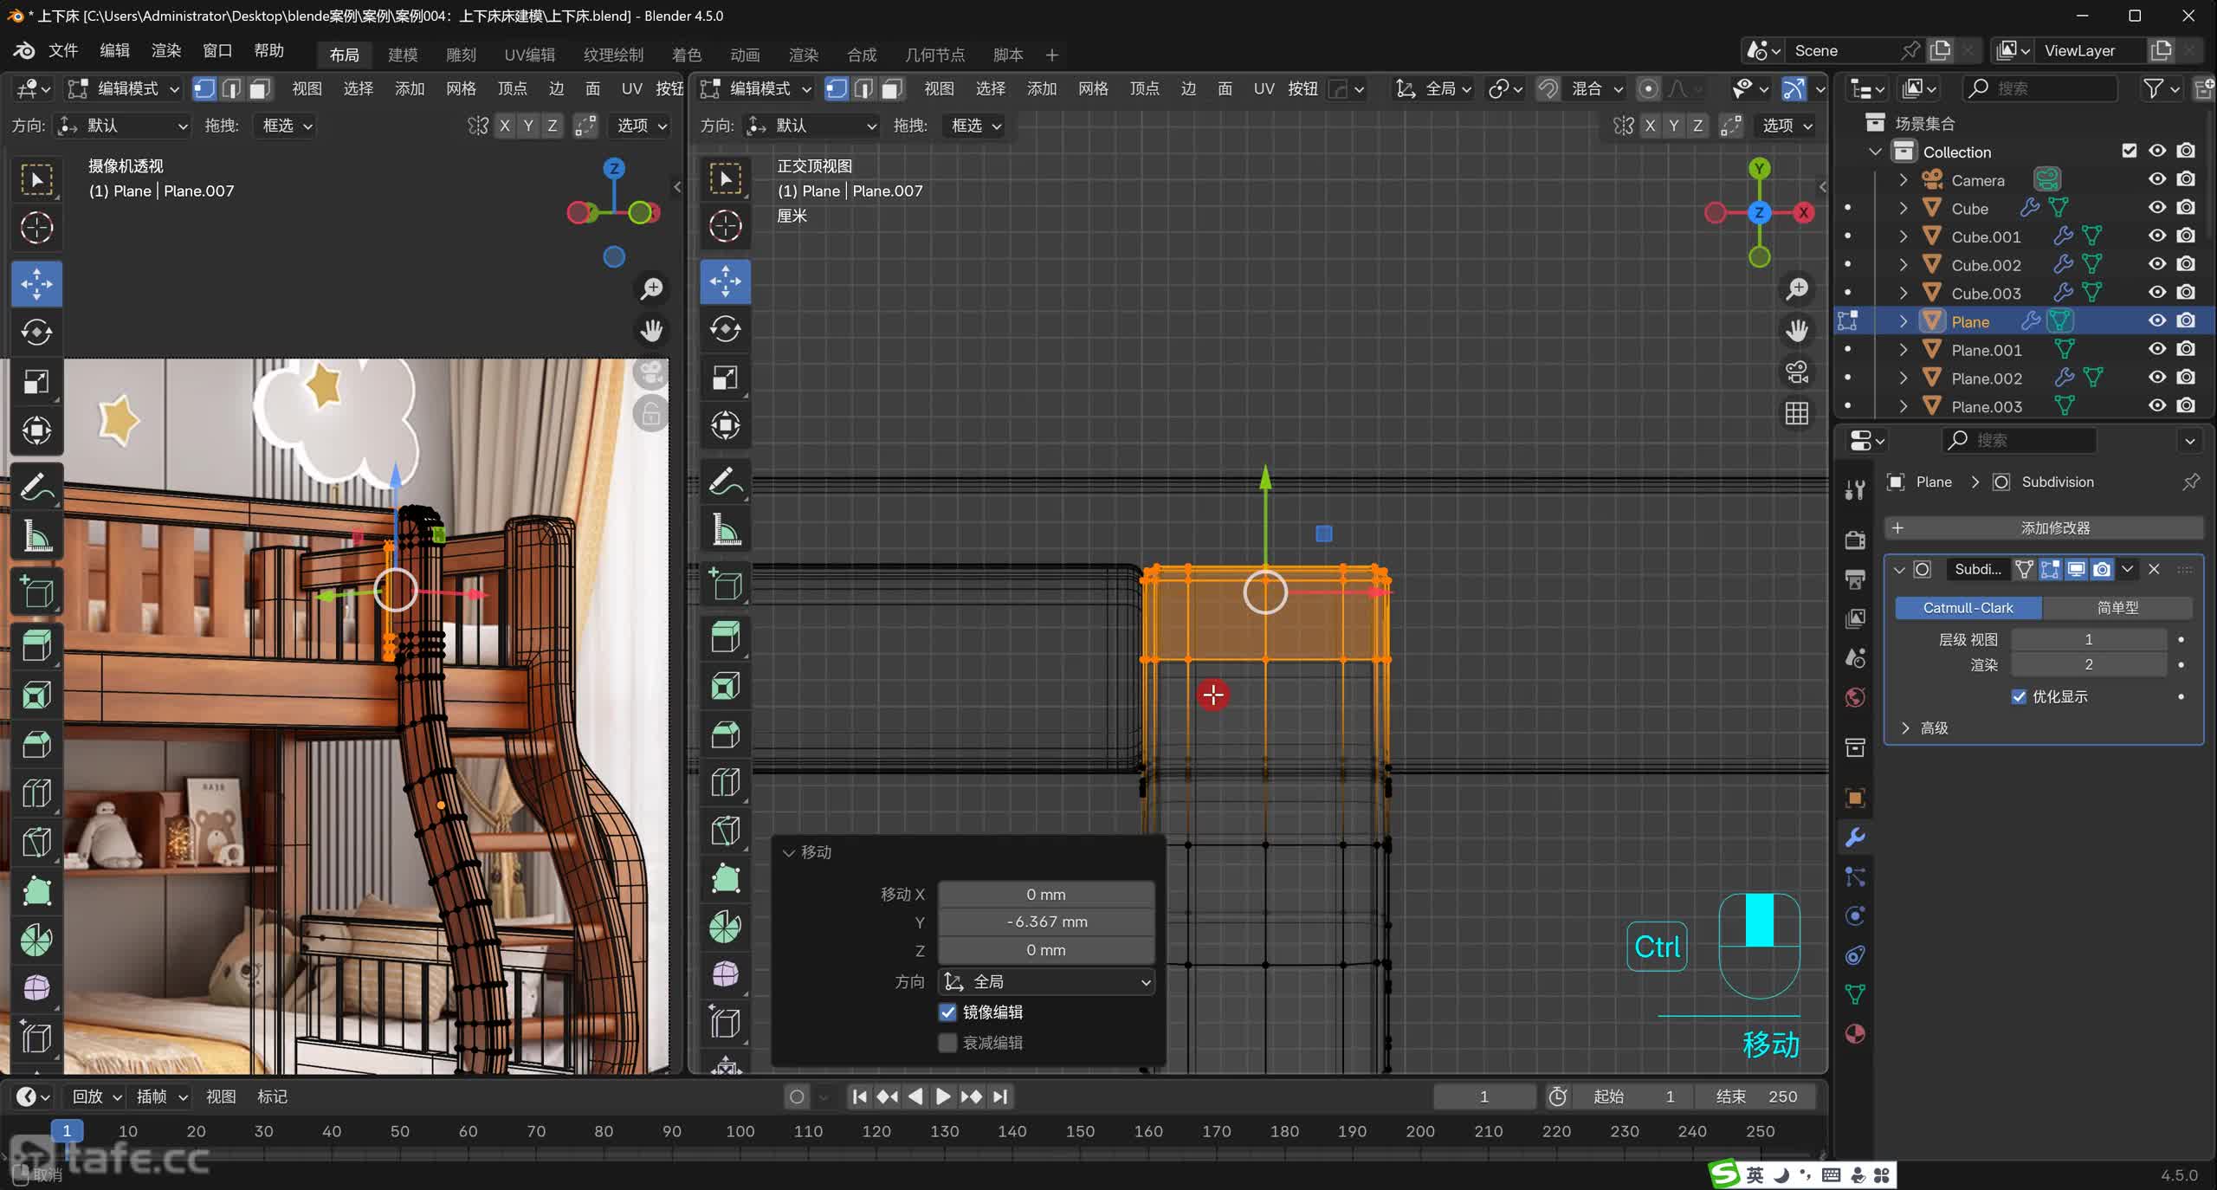
Task: Select the Rotate tool in right viewport
Action: pyautogui.click(x=725, y=329)
